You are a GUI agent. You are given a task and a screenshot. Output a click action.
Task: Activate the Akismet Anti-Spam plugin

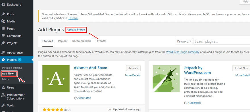coord(133,68)
